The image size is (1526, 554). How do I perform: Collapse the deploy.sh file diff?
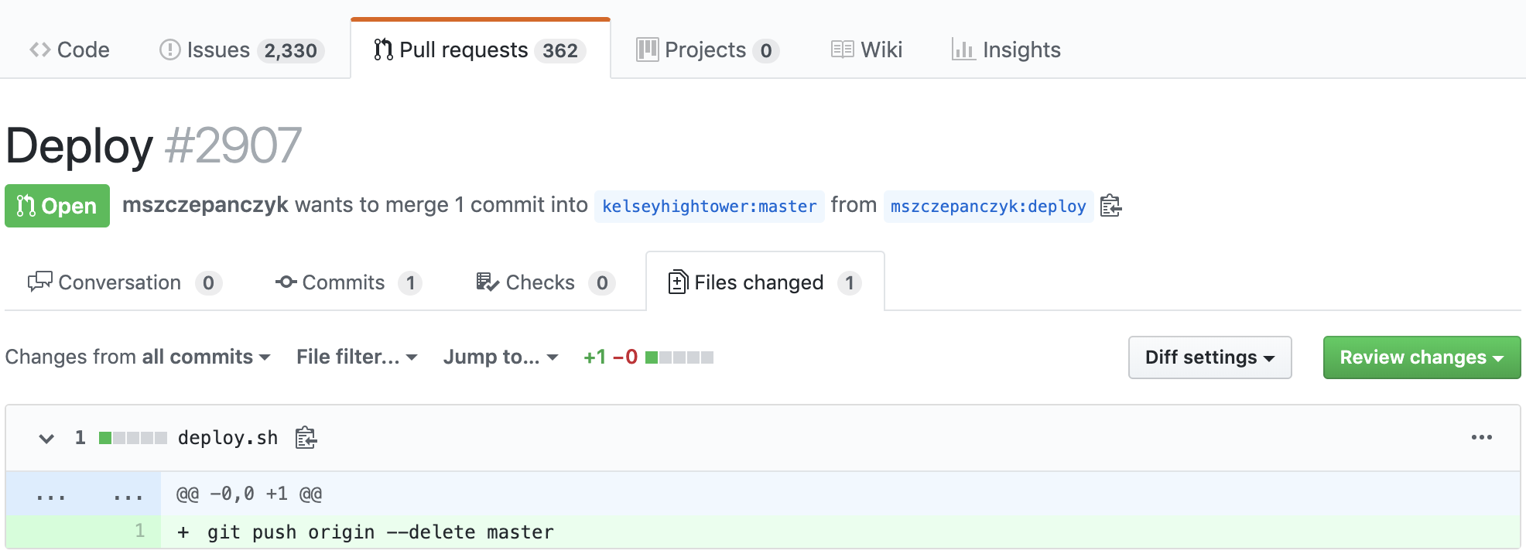point(46,438)
